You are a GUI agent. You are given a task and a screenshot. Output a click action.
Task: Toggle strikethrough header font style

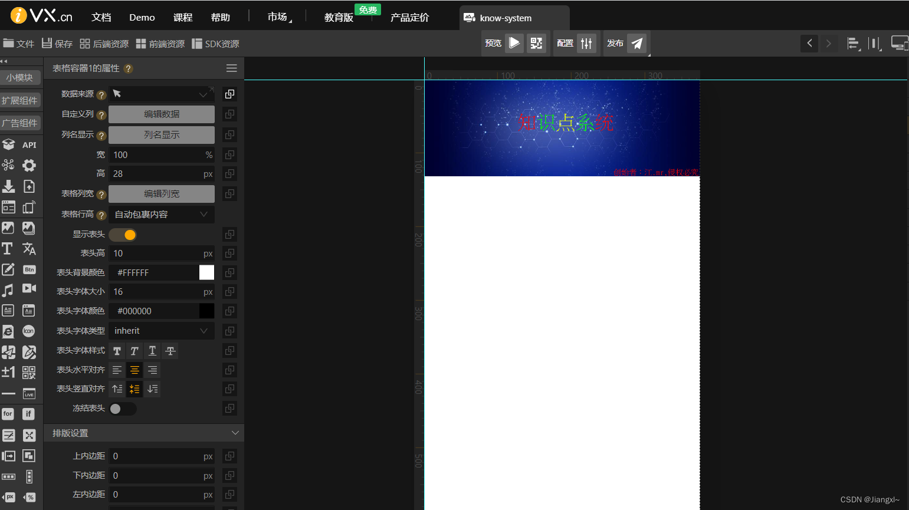pos(170,351)
